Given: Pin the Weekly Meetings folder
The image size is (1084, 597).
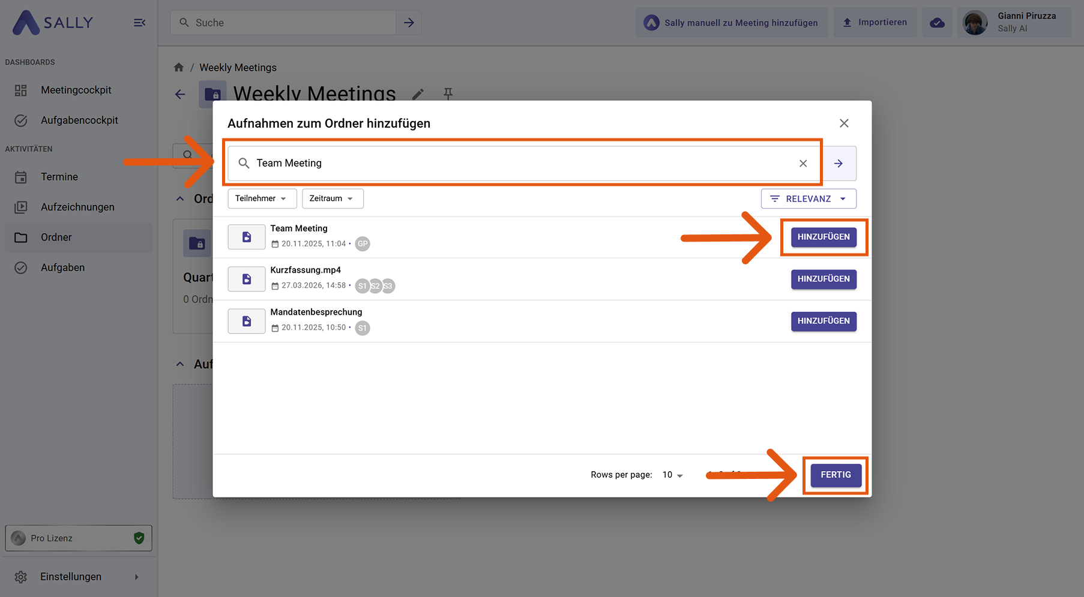Looking at the screenshot, I should tap(448, 94).
